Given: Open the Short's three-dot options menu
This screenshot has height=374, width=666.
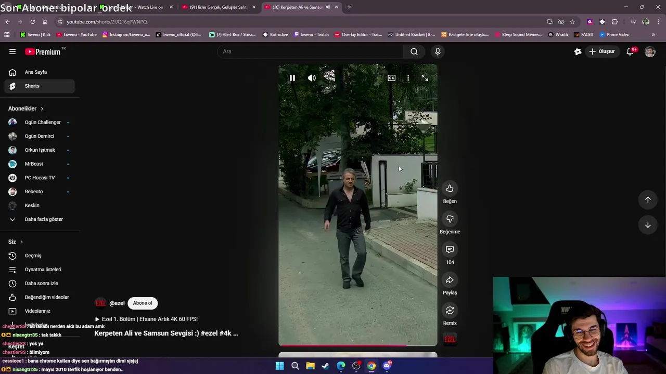Looking at the screenshot, I should [x=408, y=78].
